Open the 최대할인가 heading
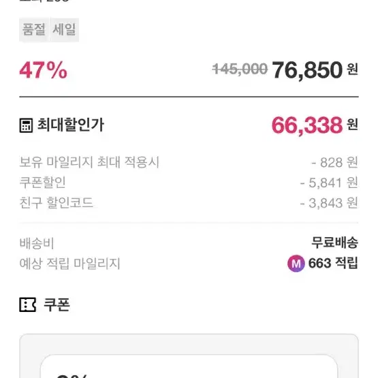378x378 pixels. pos(70,125)
